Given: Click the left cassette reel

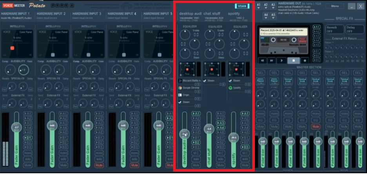Looking at the screenshot, I should pyautogui.click(x=273, y=40).
